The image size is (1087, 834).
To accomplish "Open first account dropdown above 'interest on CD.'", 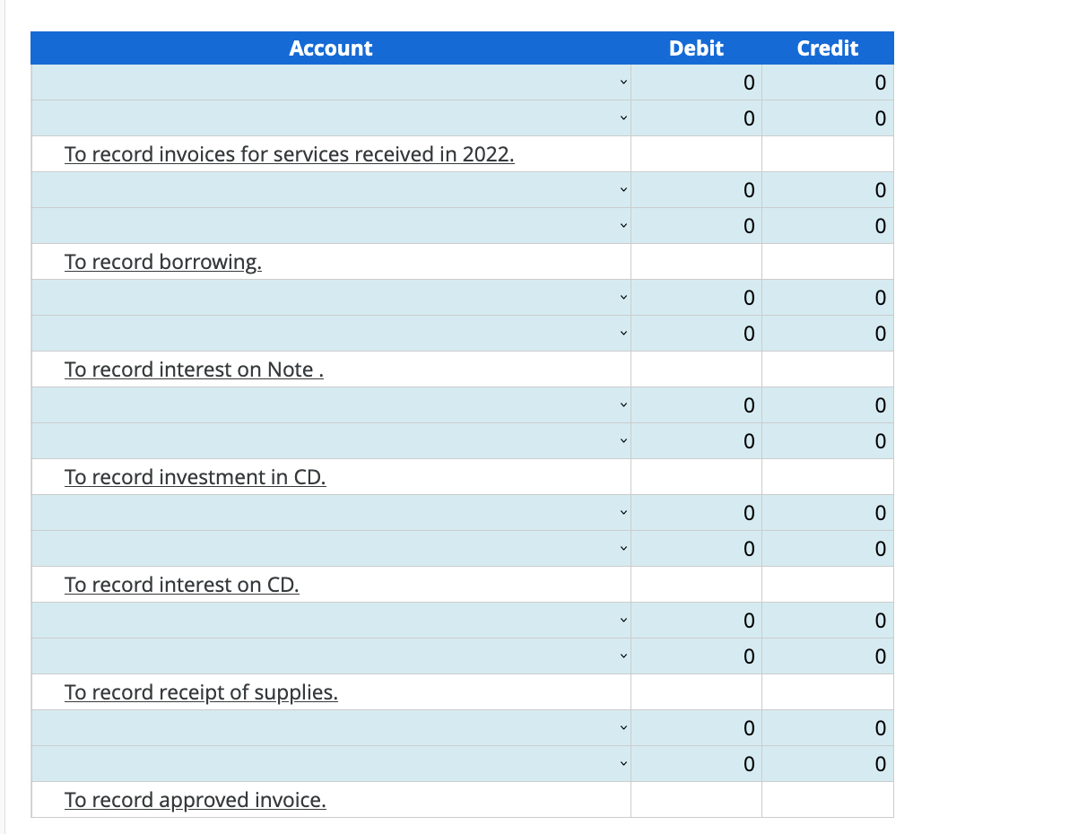I will [331, 513].
